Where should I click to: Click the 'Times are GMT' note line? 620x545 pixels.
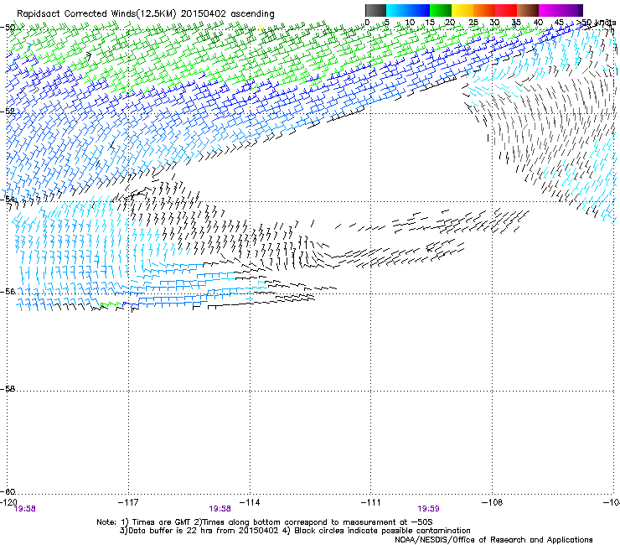265,522
